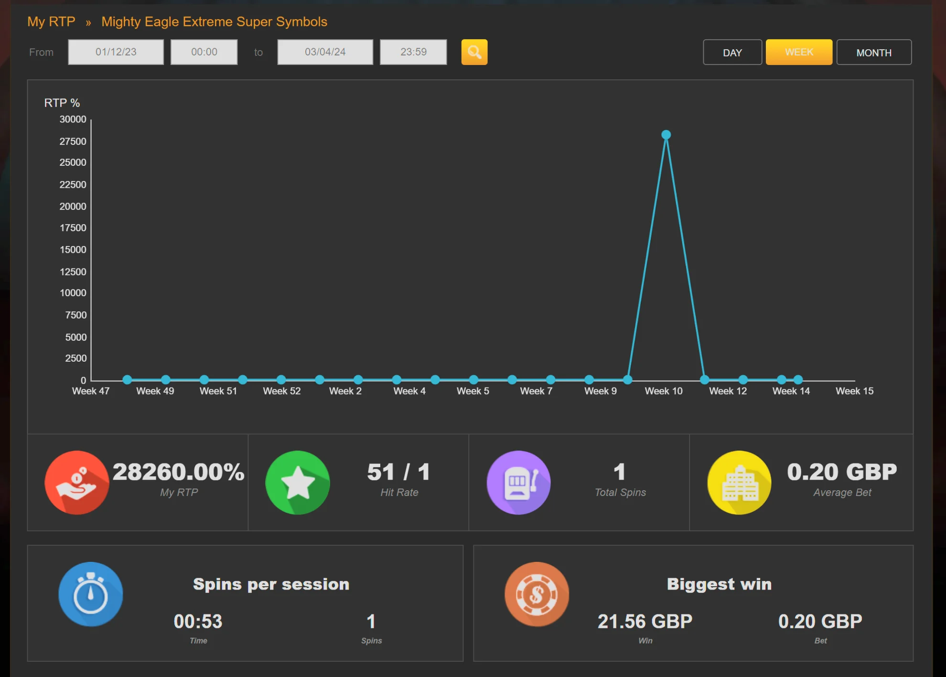Click the blue stopwatch Spins per session icon
946x677 pixels.
point(91,594)
